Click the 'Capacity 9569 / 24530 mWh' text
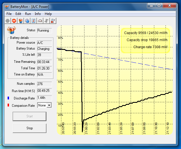The width and height of the screenshot is (181, 149). (146, 33)
